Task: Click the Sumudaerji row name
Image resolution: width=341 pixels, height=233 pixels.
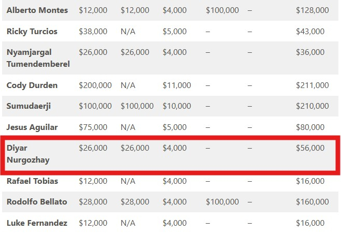Action: tap(29, 106)
